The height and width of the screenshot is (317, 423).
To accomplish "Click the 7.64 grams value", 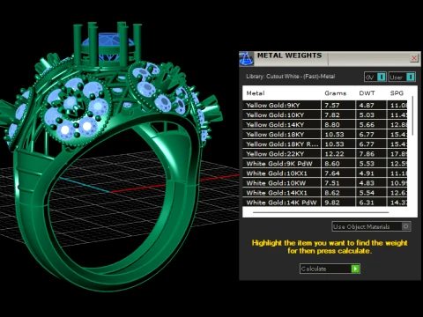I will 332,173.
